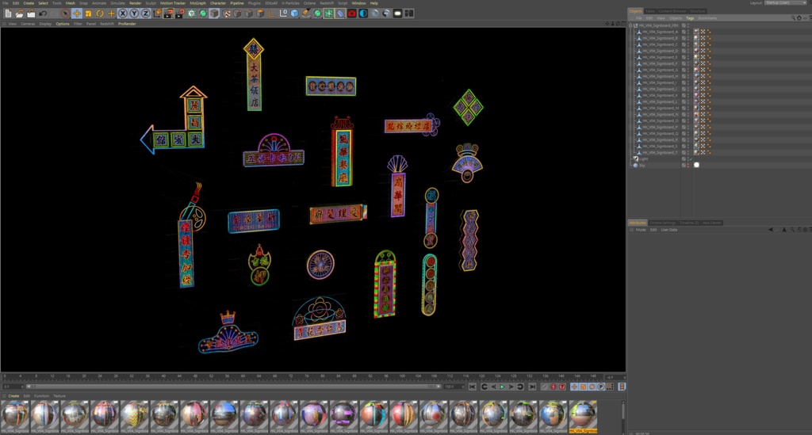Toggle the Z axis lock
The width and height of the screenshot is (812, 435).
pos(146,13)
